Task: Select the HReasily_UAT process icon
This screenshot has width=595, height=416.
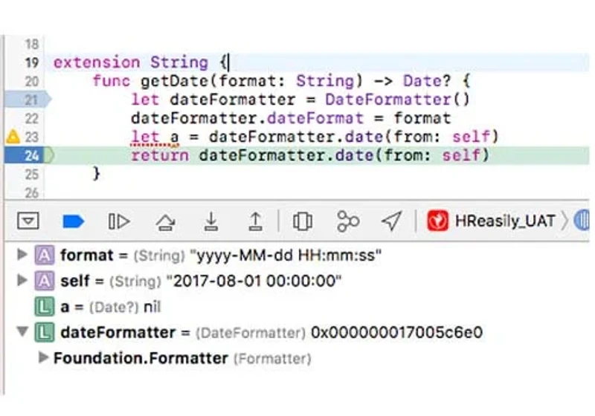Action: 437,221
